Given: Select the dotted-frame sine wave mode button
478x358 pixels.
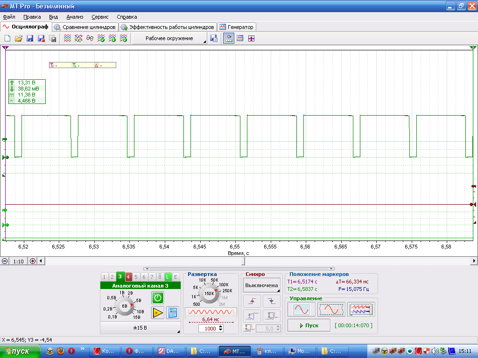Looking at the screenshot, I should [x=331, y=310].
